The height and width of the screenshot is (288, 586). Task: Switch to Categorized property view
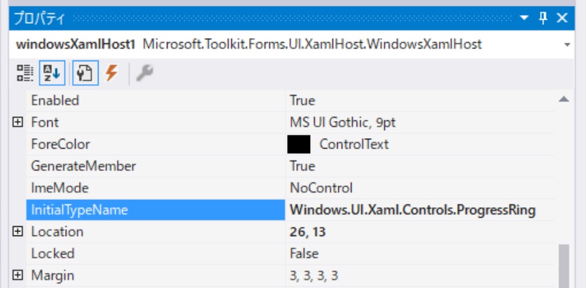pos(25,74)
